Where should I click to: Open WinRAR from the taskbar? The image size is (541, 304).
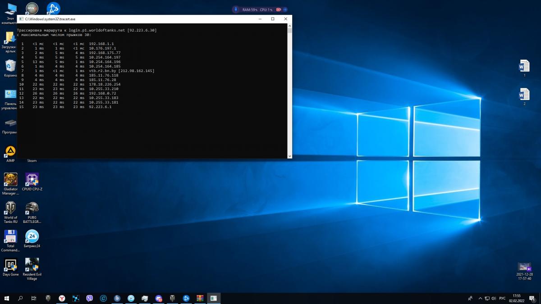(x=200, y=298)
